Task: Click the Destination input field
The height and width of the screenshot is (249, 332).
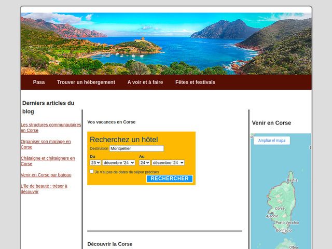Action: pyautogui.click(x=136, y=148)
